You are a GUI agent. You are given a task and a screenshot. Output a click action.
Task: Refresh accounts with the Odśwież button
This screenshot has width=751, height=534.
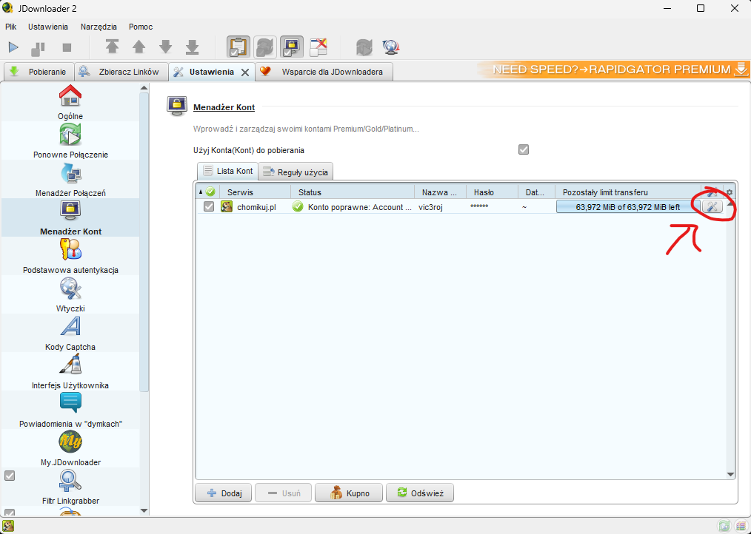(x=419, y=493)
